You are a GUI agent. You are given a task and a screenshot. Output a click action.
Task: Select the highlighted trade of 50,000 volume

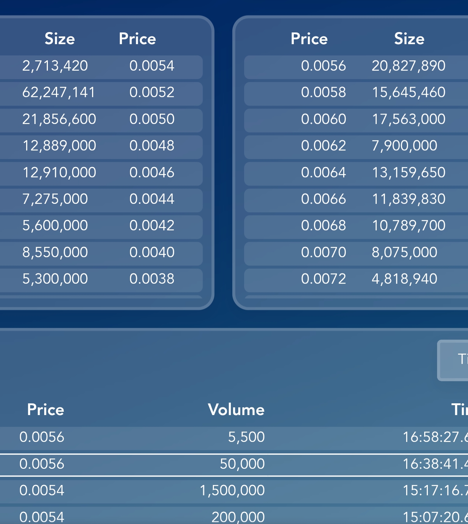234,465
